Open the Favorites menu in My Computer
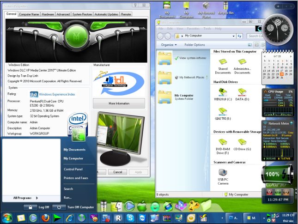 coord(193,29)
